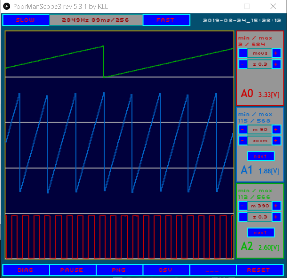Export data with the CSV button
The image size is (287, 278).
tap(166, 270)
